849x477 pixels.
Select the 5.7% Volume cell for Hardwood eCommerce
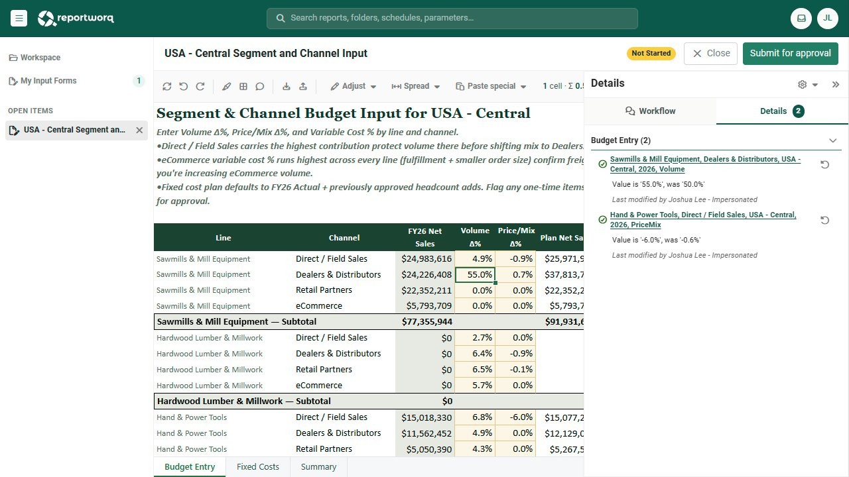[475, 386]
